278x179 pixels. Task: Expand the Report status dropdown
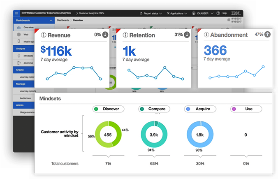pyautogui.click(x=160, y=14)
